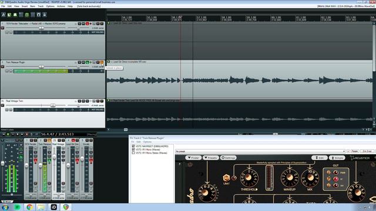Click Telecaster track volume fader handle

(41, 28)
